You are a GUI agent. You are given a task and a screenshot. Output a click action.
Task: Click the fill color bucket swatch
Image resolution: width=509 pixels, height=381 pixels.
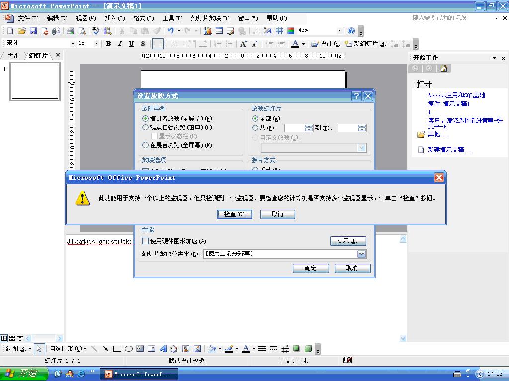pos(212,349)
